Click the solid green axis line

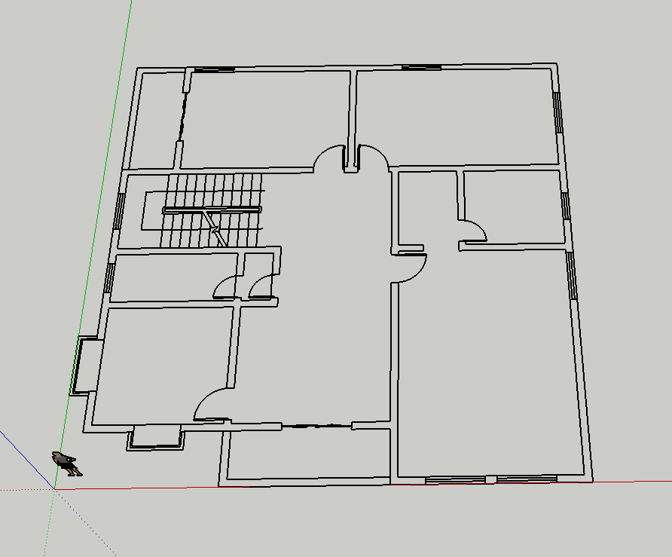(x=93, y=244)
